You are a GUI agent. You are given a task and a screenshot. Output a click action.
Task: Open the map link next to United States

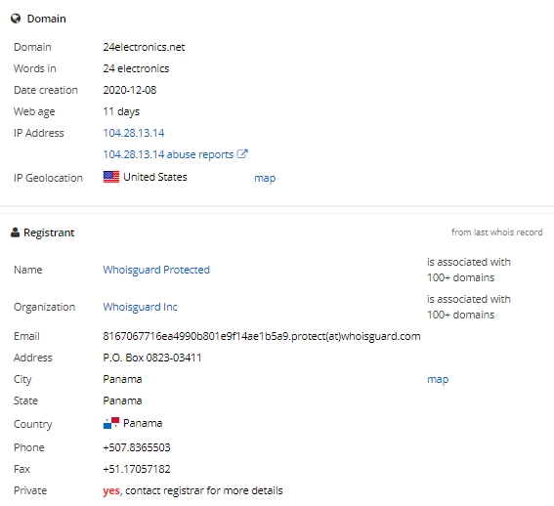pos(265,178)
